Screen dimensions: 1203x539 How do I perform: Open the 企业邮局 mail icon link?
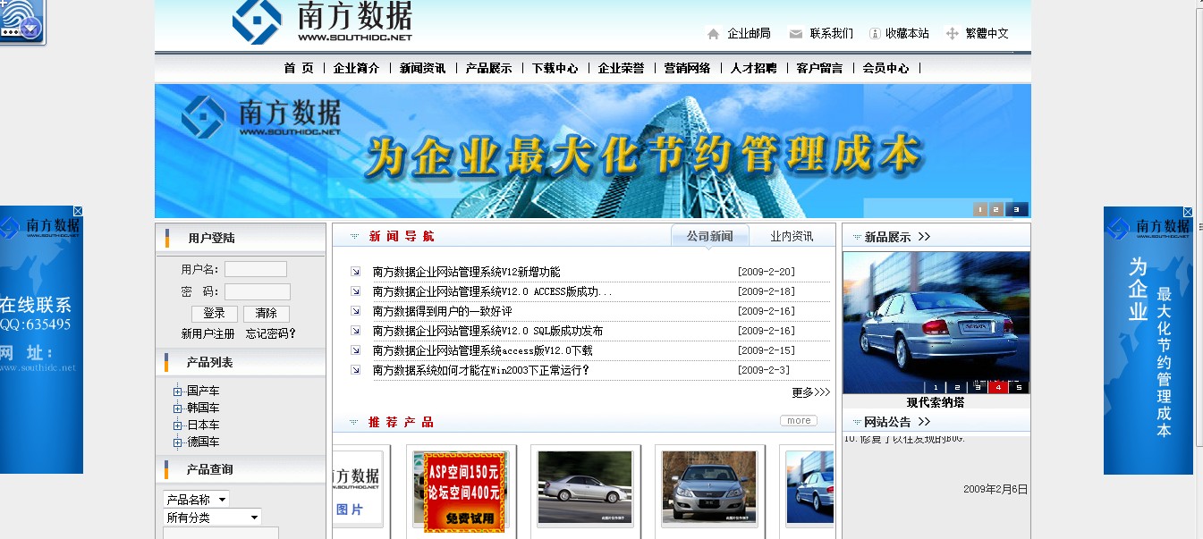713,34
